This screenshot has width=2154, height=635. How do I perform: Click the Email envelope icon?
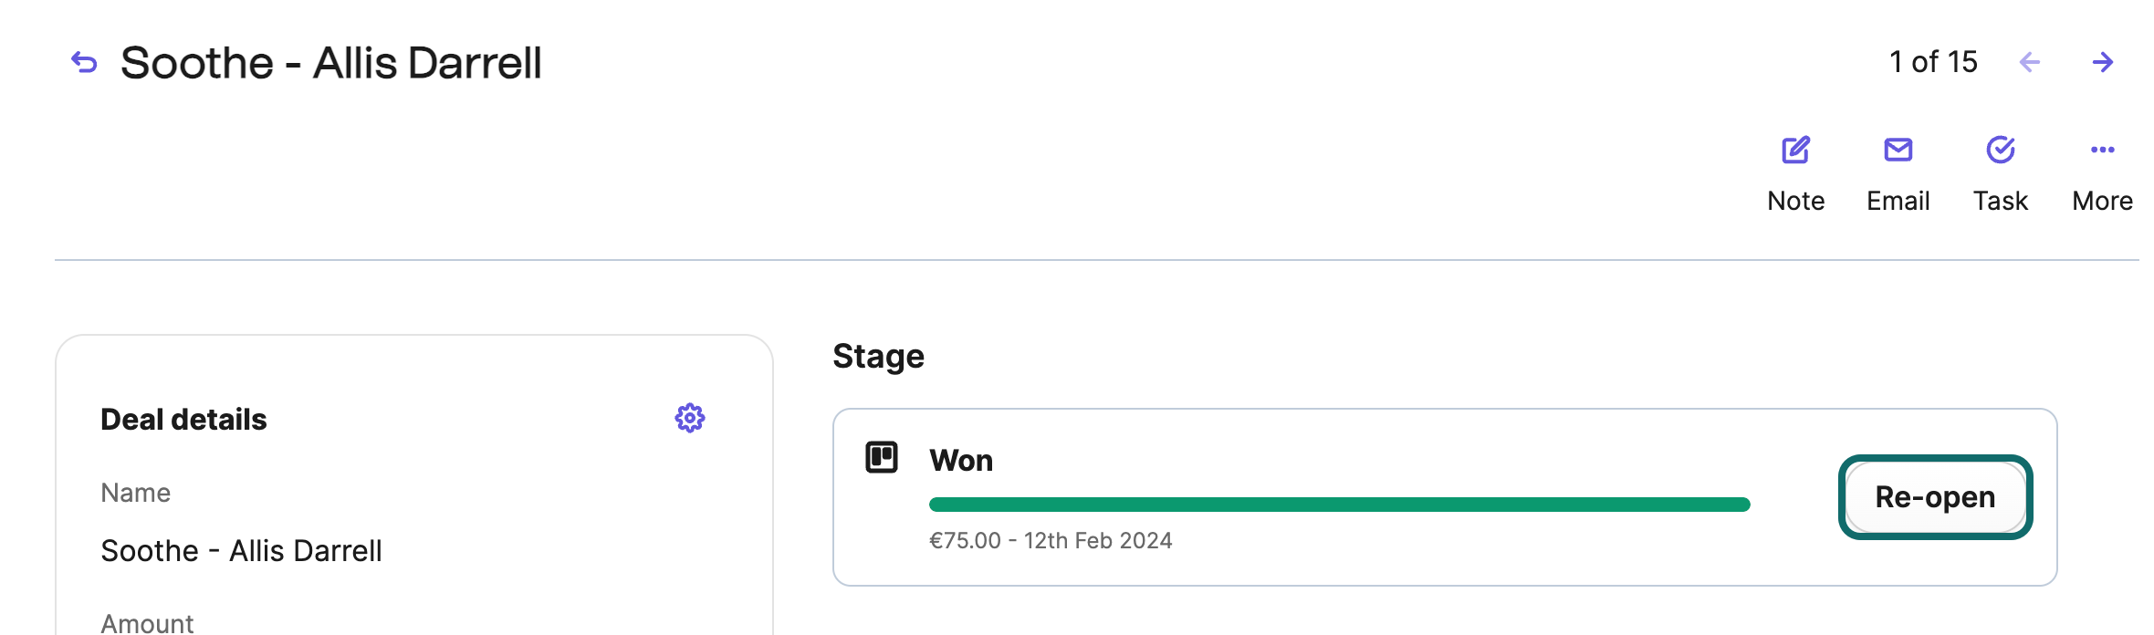[x=1898, y=150]
